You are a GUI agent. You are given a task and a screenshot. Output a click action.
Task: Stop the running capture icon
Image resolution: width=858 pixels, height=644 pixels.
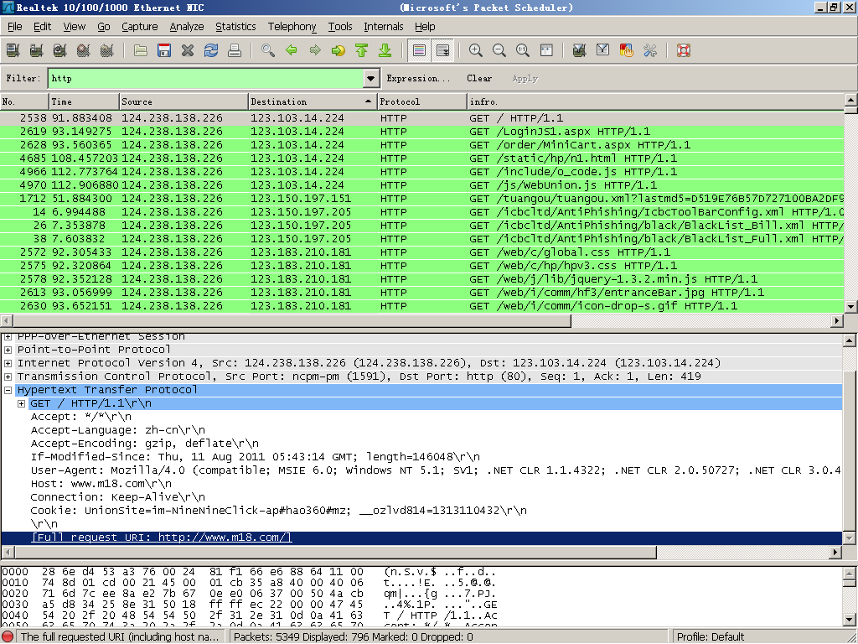[x=84, y=50]
